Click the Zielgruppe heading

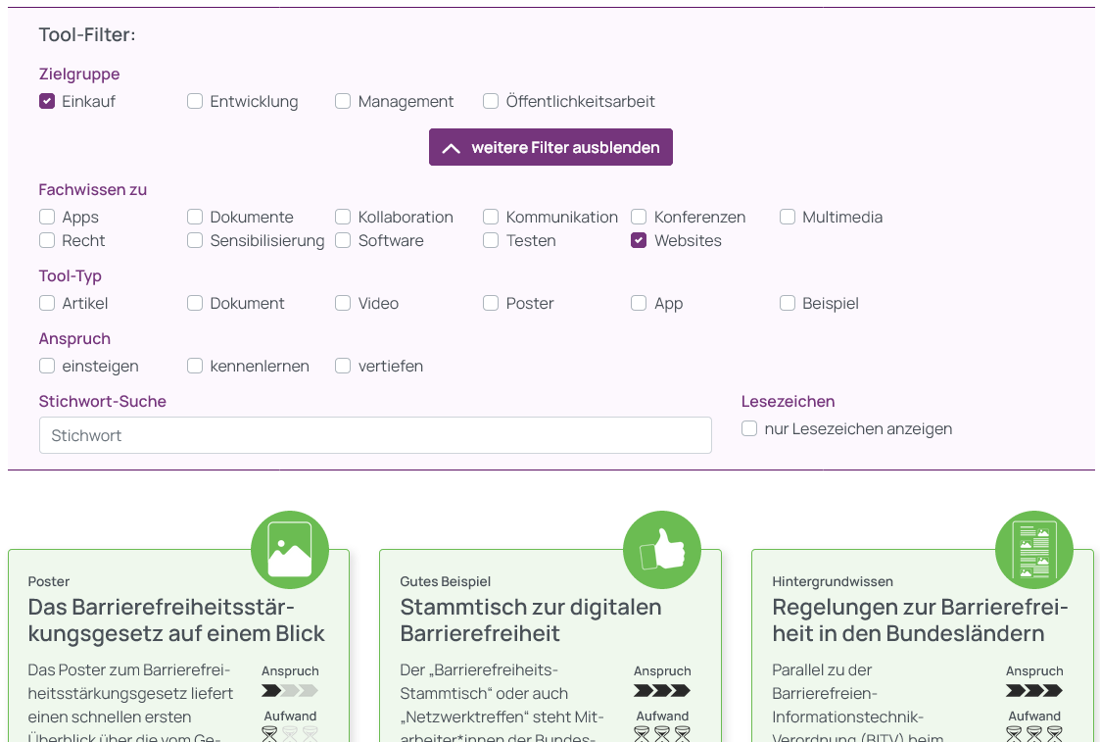pos(79,74)
